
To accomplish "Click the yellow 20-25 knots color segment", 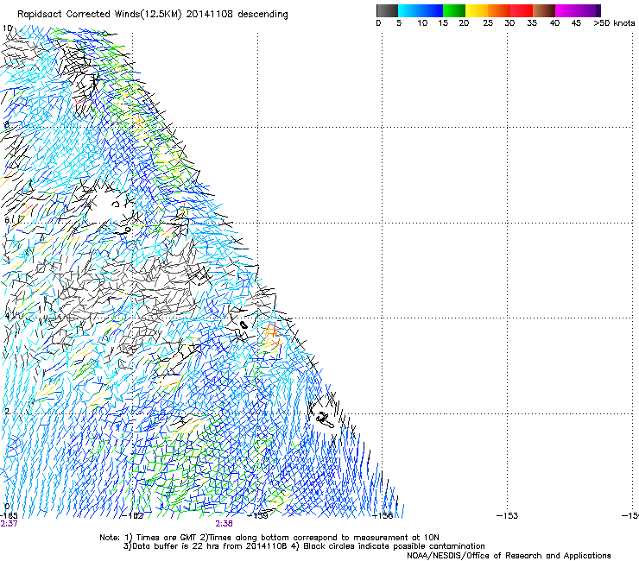I will (x=477, y=10).
